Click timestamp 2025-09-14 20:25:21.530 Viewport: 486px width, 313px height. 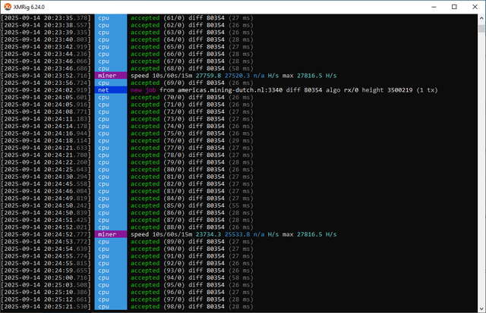point(46,306)
